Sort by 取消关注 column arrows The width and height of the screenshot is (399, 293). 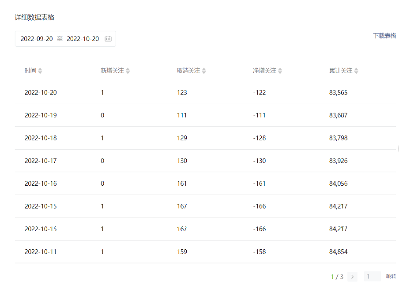coord(204,71)
